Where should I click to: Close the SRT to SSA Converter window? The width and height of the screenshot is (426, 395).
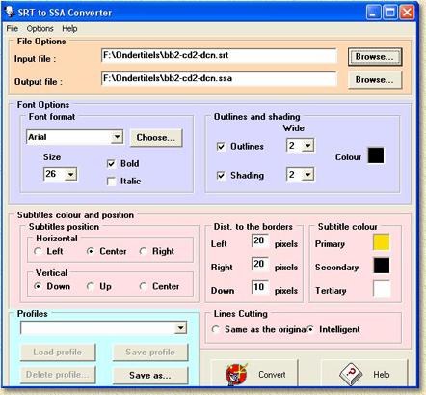pyautogui.click(x=407, y=13)
